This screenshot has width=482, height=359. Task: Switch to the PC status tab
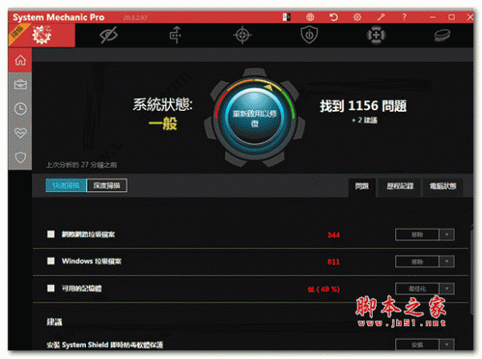(443, 186)
